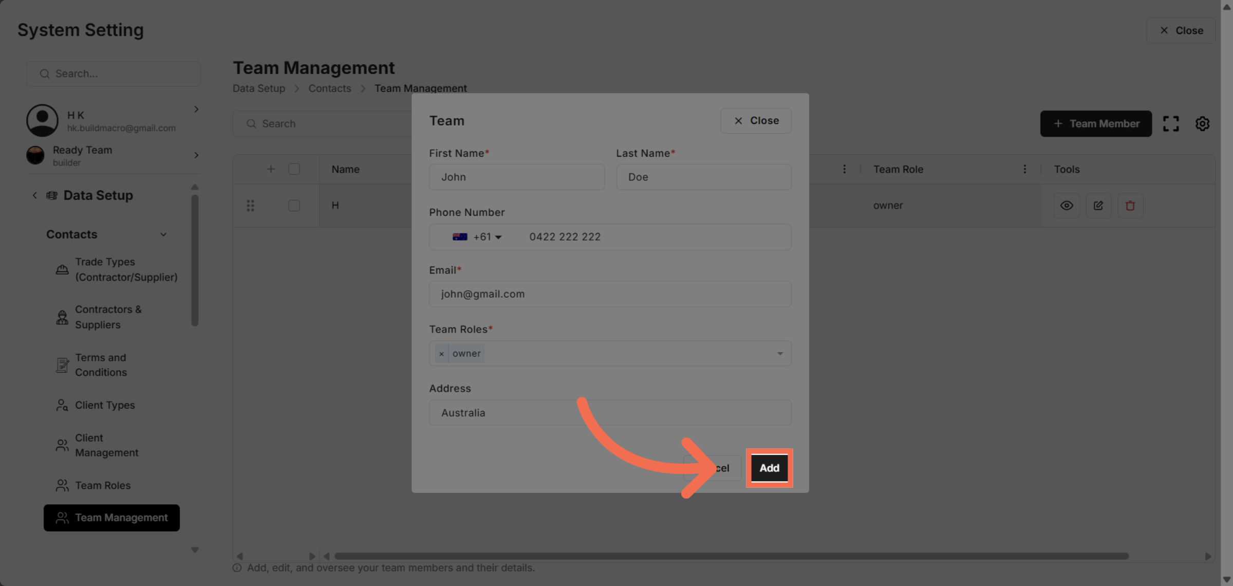Click the H K profile avatar icon
1233x586 pixels.
point(42,120)
